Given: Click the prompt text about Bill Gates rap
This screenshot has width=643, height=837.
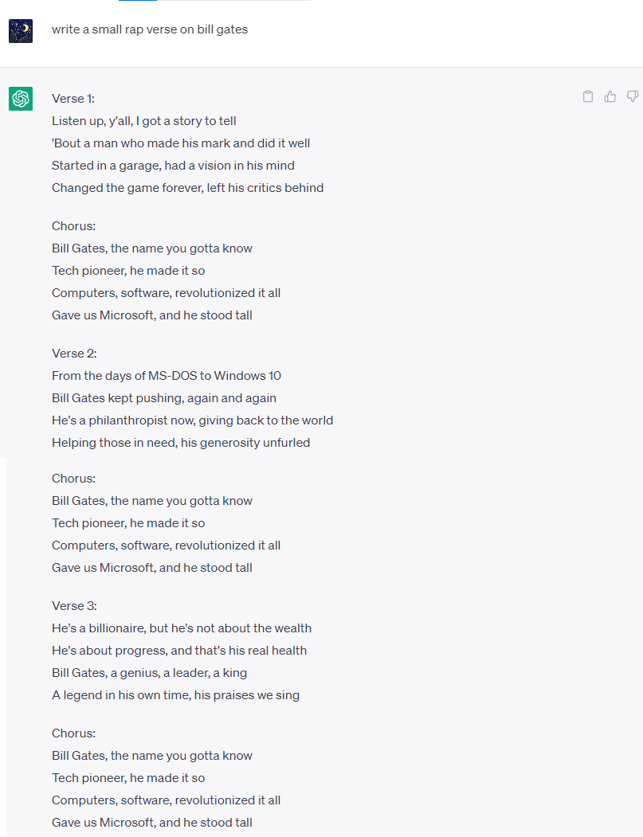Looking at the screenshot, I should coord(150,29).
